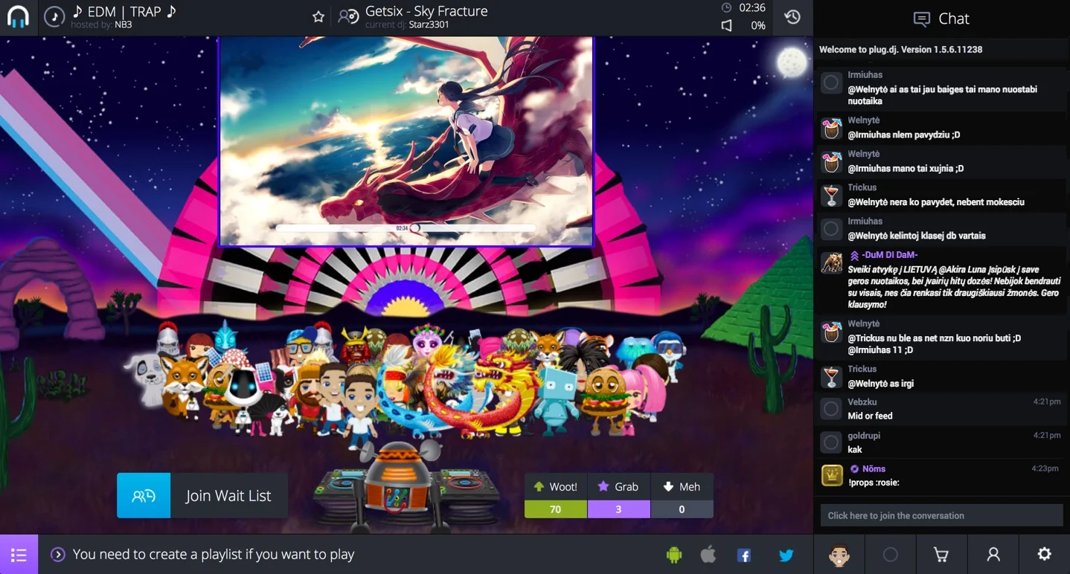Click the Grab count 3
The image size is (1070, 574).
[x=618, y=509]
